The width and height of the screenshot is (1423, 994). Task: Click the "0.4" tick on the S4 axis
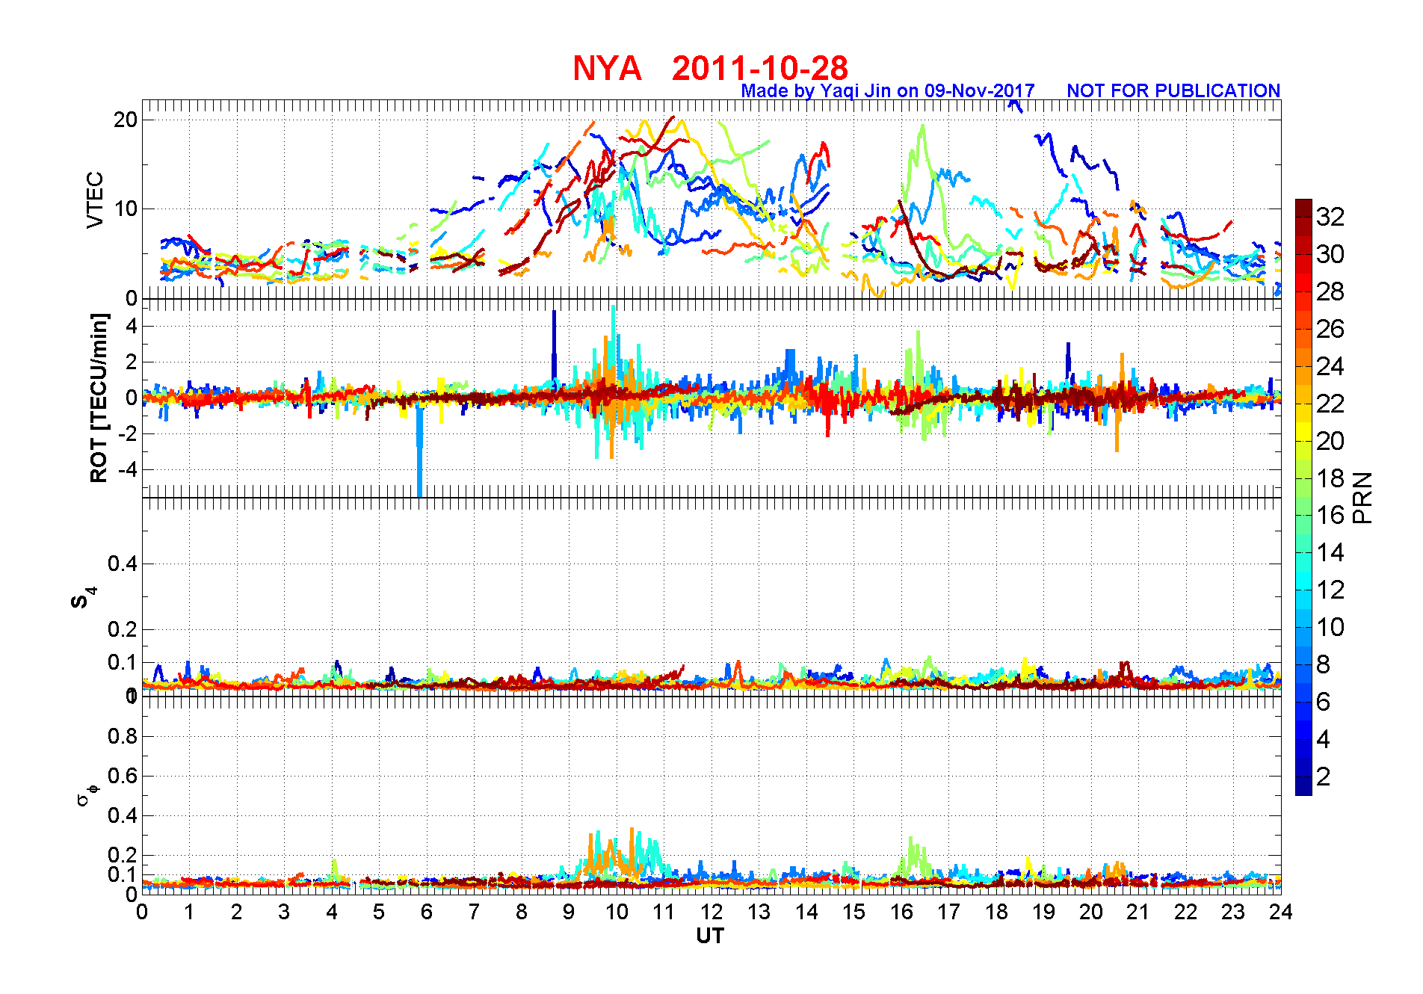pos(123,564)
